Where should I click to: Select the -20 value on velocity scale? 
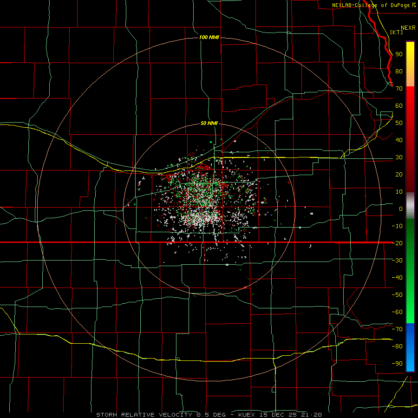[397, 243]
